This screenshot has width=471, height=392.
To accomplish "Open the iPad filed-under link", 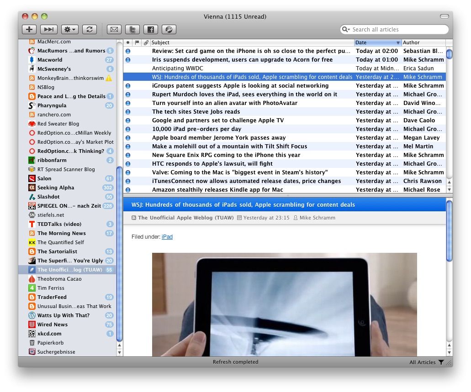I will pyautogui.click(x=167, y=237).
